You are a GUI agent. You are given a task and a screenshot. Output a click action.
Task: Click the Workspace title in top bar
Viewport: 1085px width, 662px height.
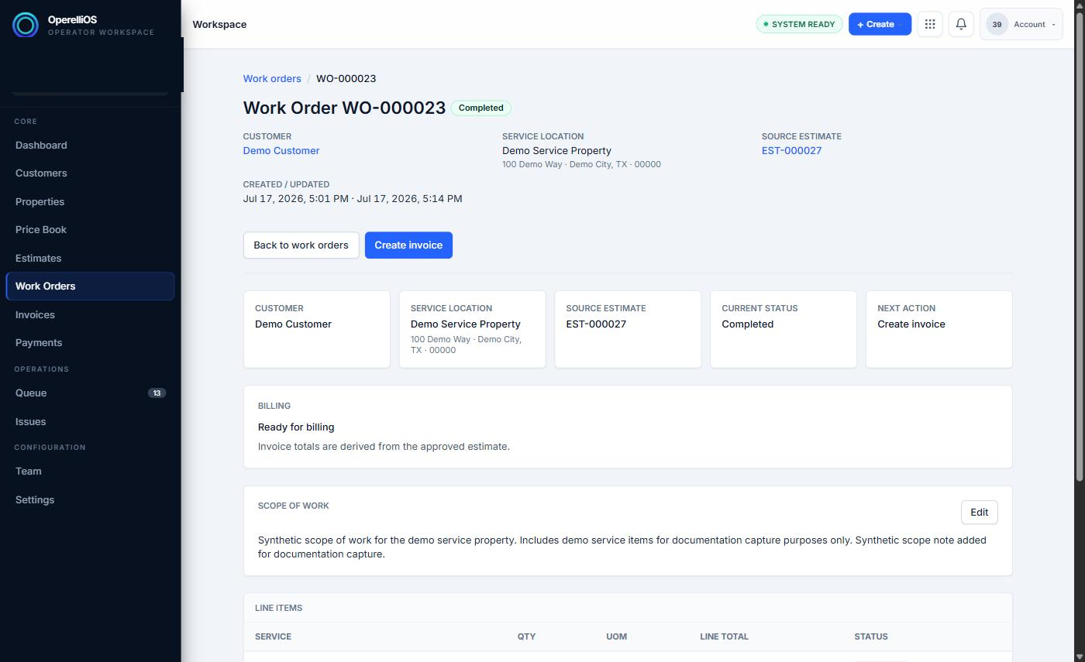(219, 24)
